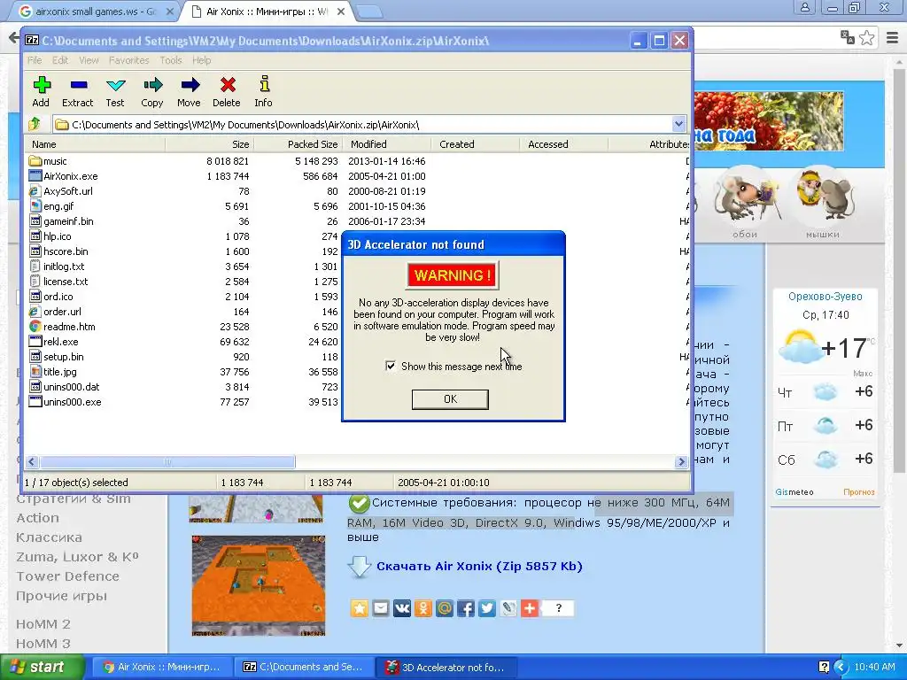Switch to the airxonix Google search tab

coord(96,12)
